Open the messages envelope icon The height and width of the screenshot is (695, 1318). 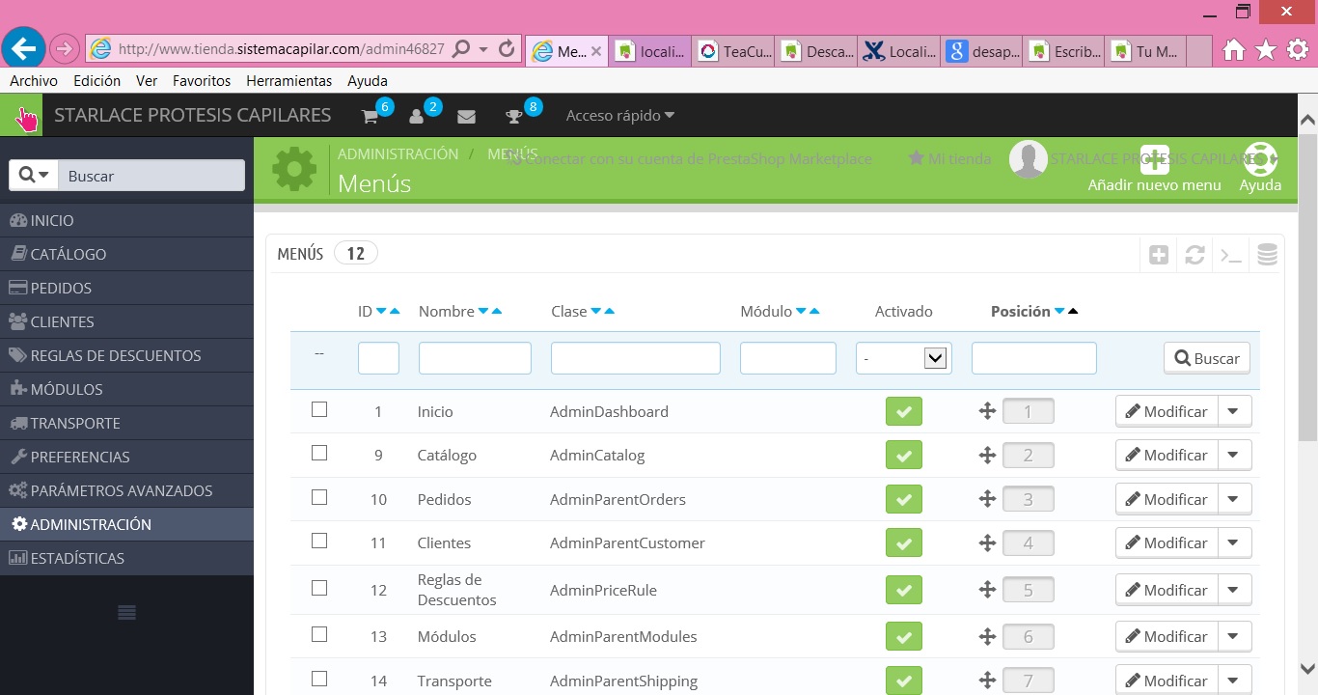466,117
